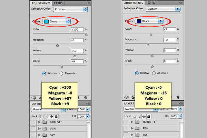Switch to the PATHS tab in the Blues panel
Viewport: 207px width, 138px height.
151,3
